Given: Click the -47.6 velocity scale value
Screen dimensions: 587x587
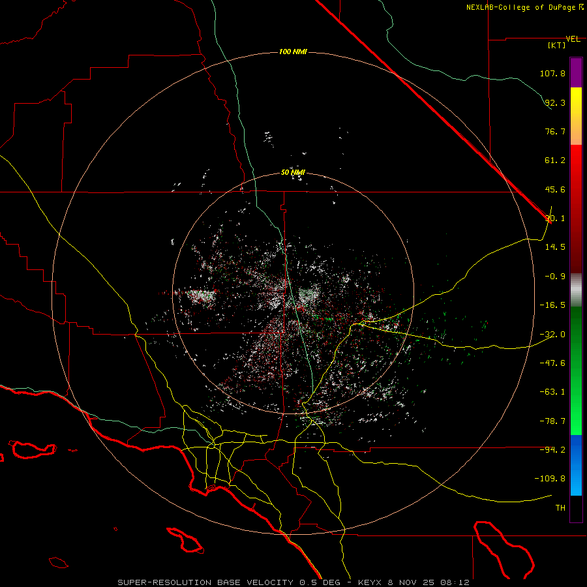Looking at the screenshot, I should [552, 363].
